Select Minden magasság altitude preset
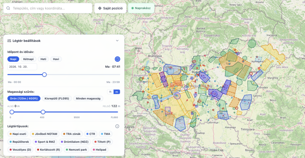Image resolution: width=305 pixels, height=158 pixels. (88, 99)
